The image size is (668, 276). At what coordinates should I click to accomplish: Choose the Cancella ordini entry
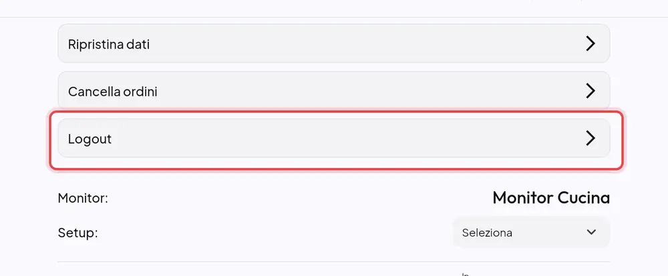tap(333, 91)
